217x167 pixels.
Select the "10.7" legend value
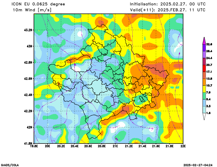click(209, 86)
